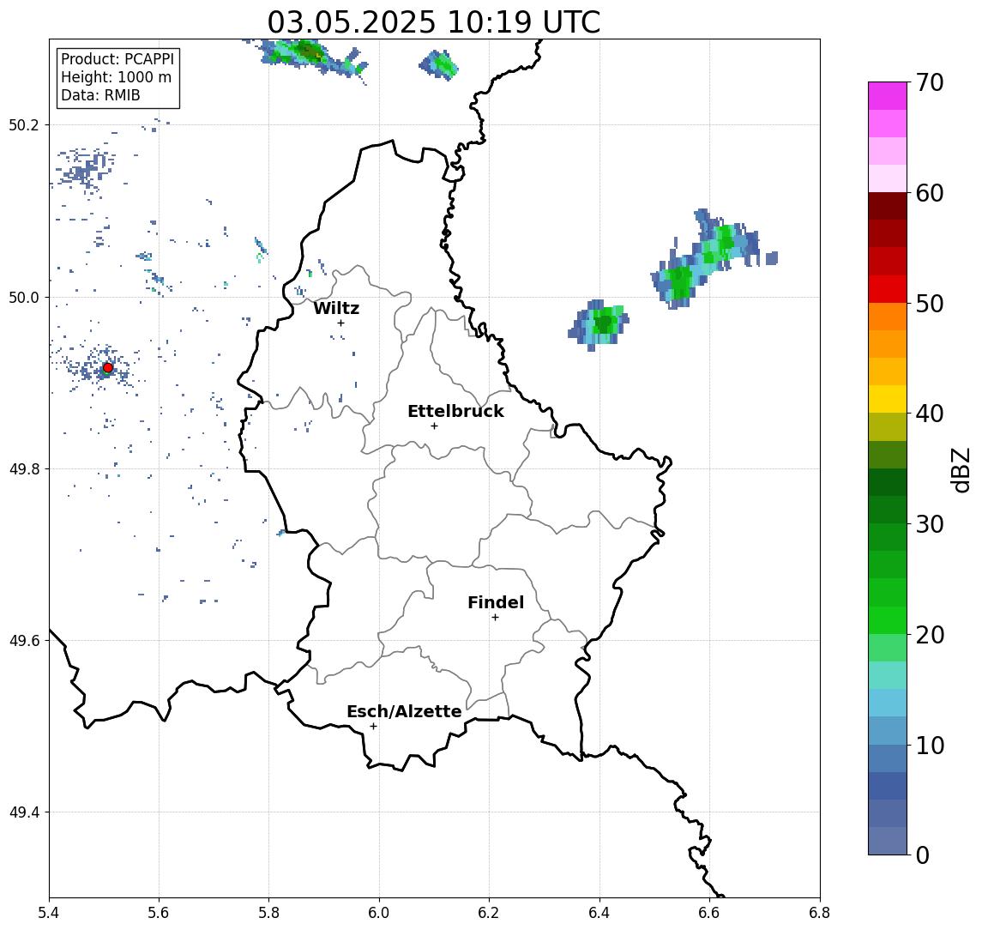Click the dark red colorbar segment below 60
The image size is (982, 930).
click(888, 206)
